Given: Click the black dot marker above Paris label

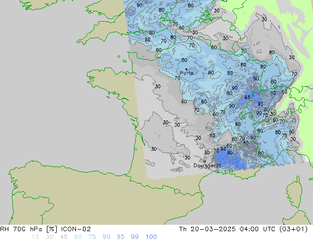Looking at the screenshot, I should click(x=187, y=69).
